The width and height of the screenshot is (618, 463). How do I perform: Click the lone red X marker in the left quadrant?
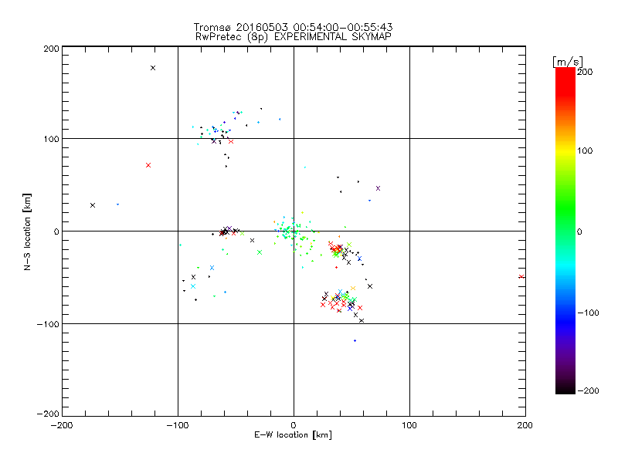click(x=148, y=165)
